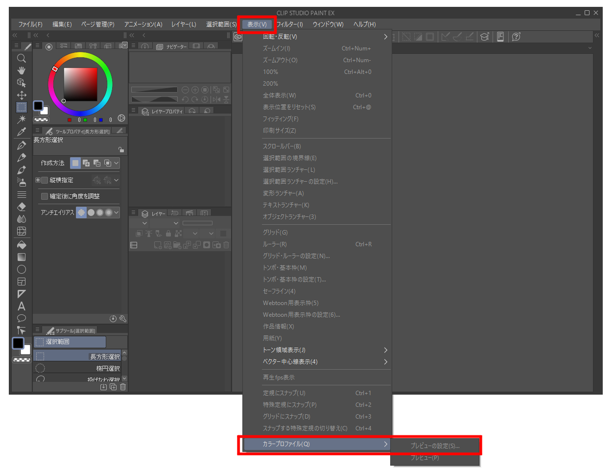
Task: Open color panel tab overflow dropdown
Action: point(125,45)
